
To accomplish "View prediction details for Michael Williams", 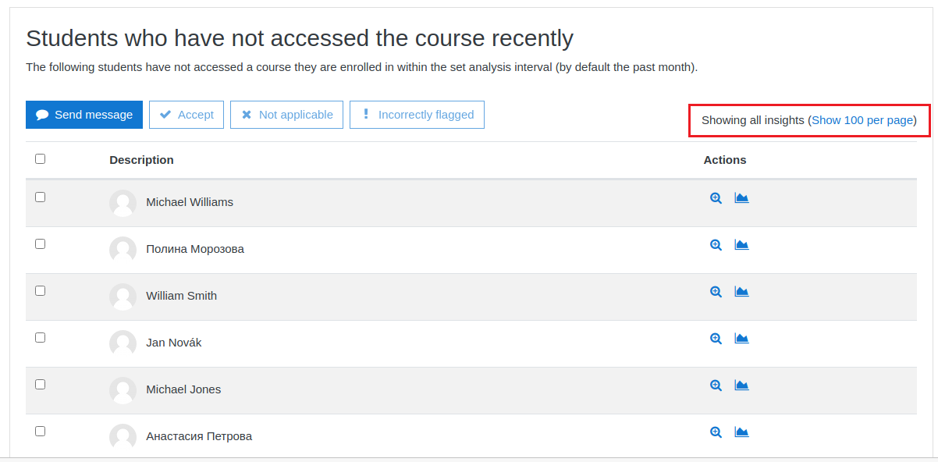I will pyautogui.click(x=716, y=198).
